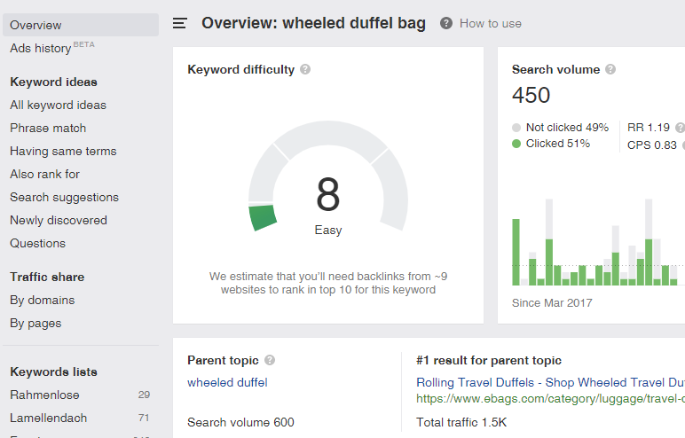Click the help icon beside Parent topic
The image size is (685, 438).
tap(270, 361)
